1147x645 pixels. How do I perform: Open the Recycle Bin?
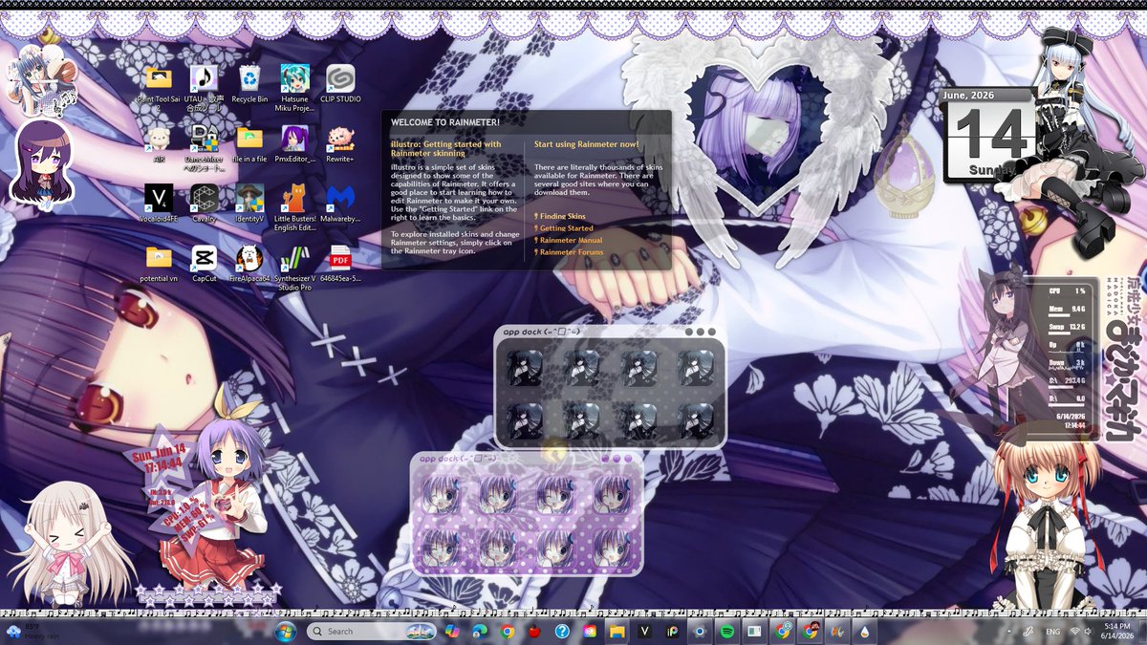(249, 84)
